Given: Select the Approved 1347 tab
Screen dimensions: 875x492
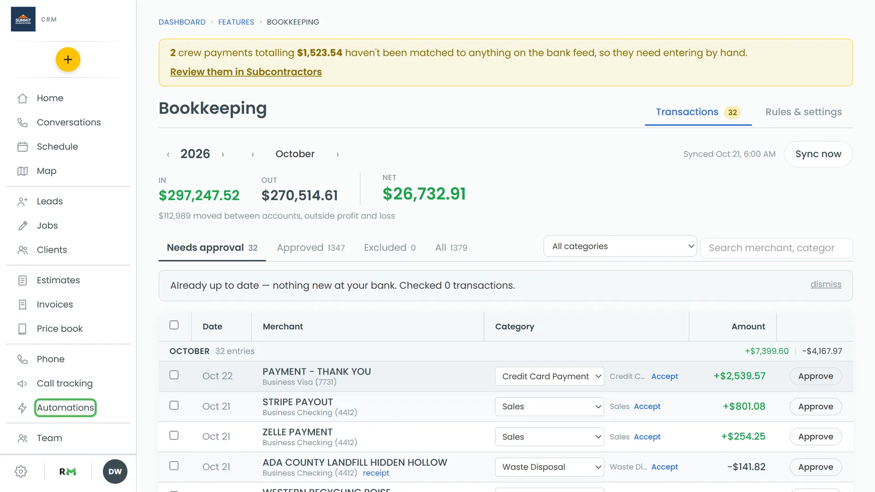Looking at the screenshot, I should click(x=311, y=248).
